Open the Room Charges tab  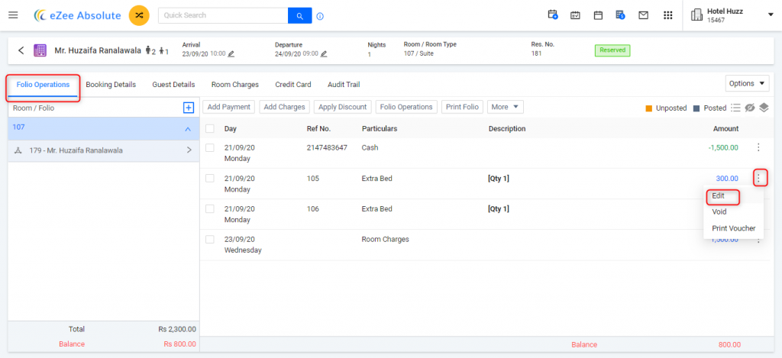(235, 85)
